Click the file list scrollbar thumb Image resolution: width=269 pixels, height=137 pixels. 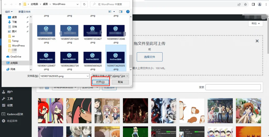131,61
